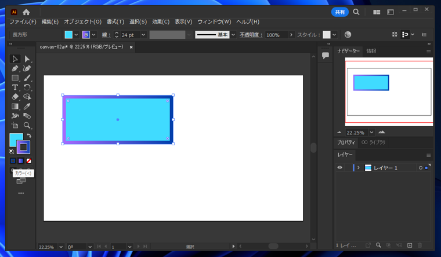Switch to the プロパティ tab

346,142
